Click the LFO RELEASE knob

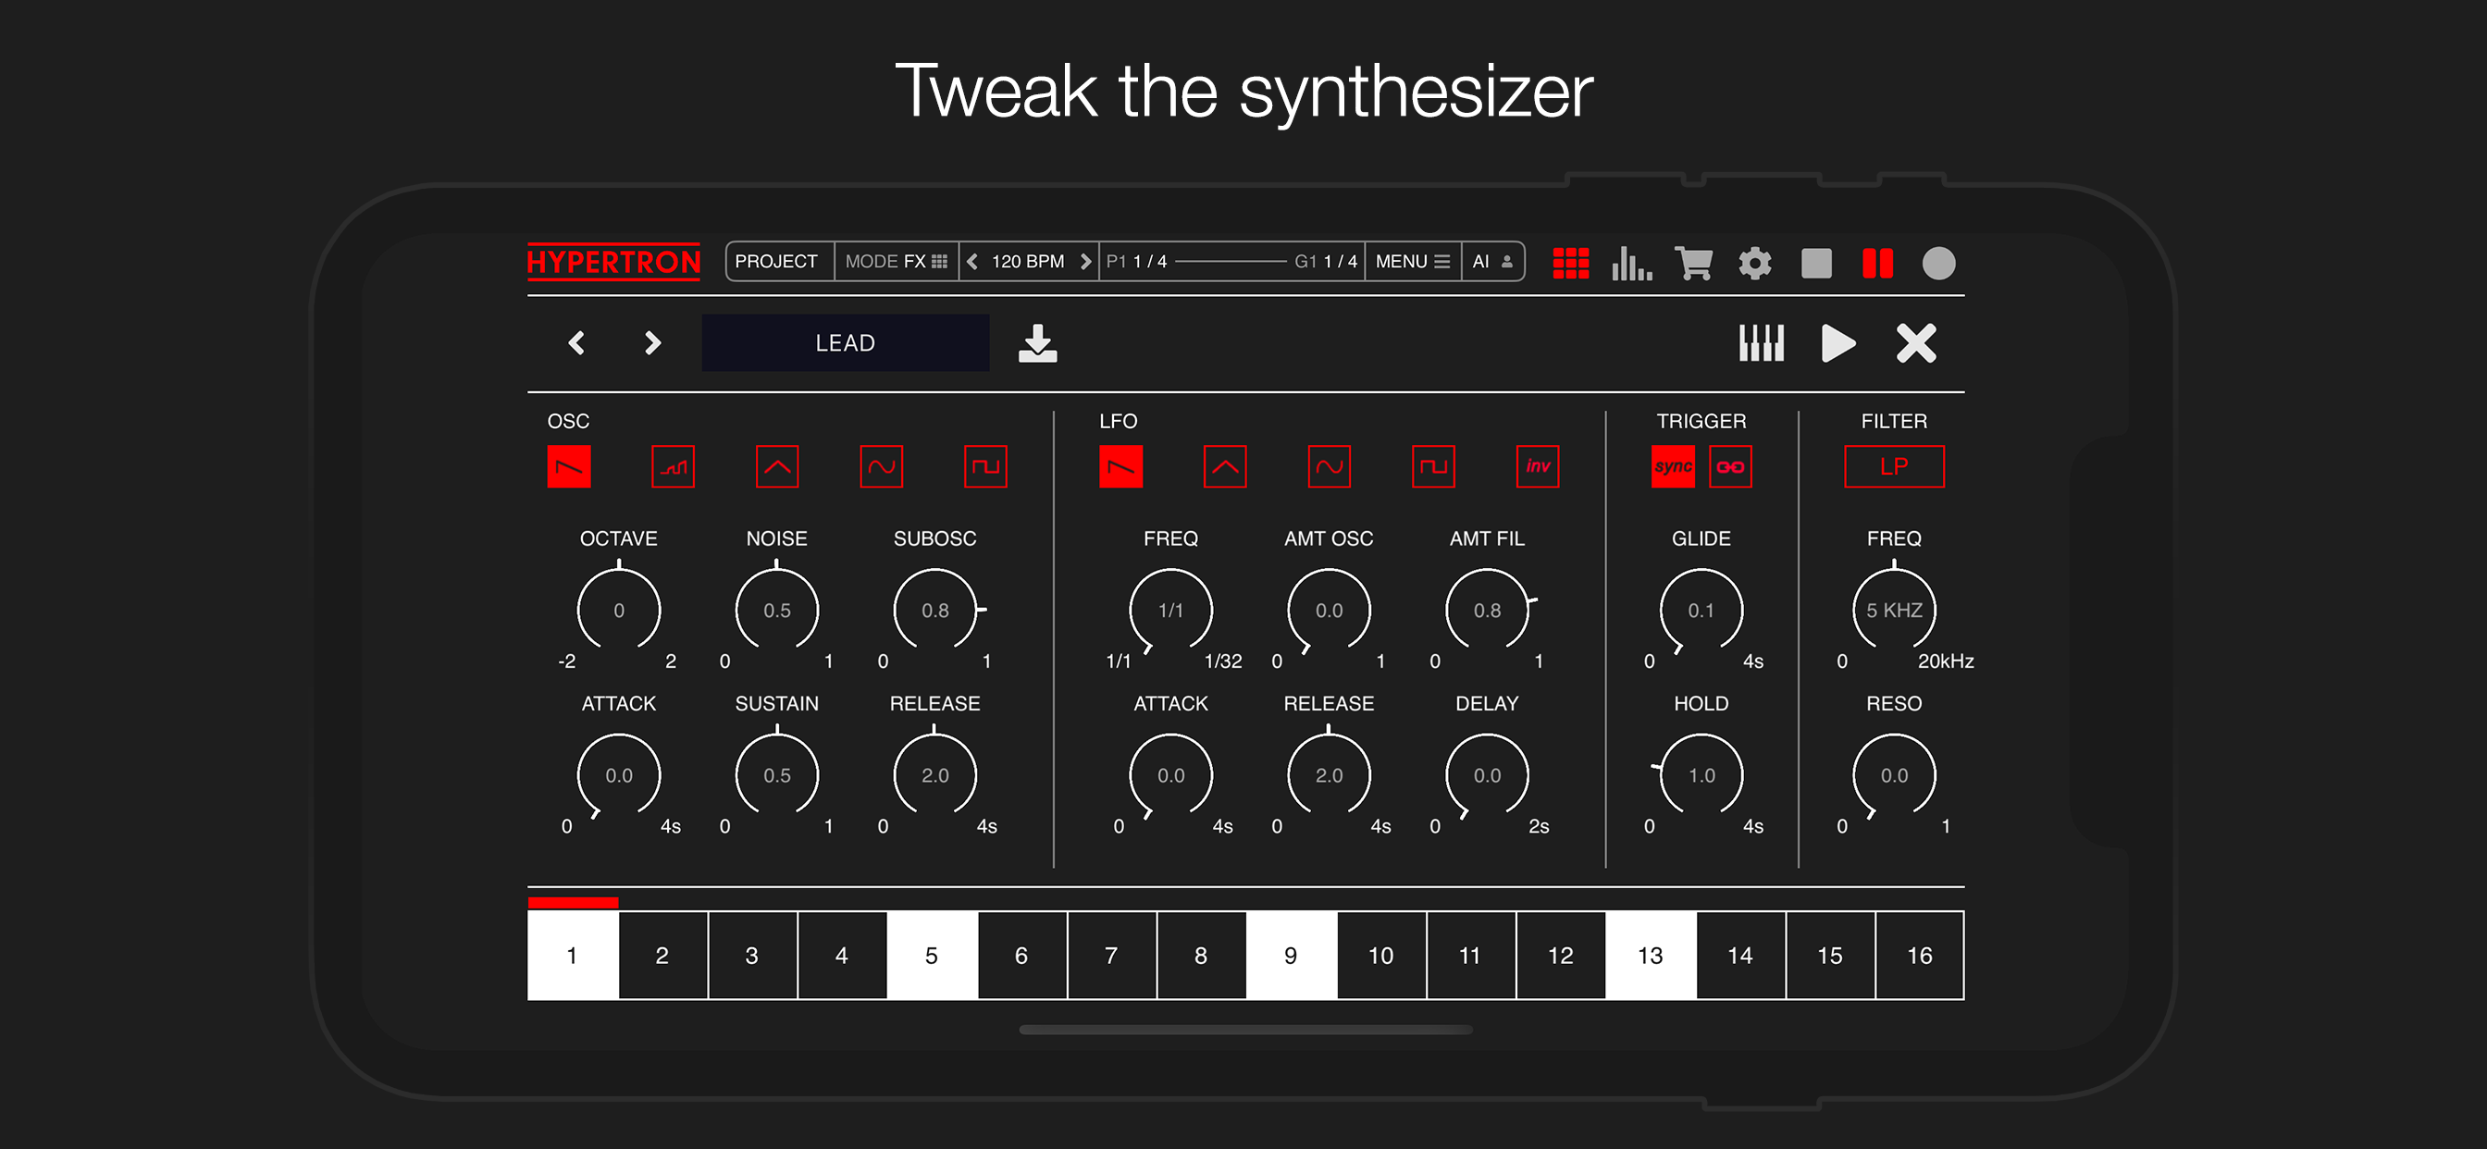click(1330, 775)
